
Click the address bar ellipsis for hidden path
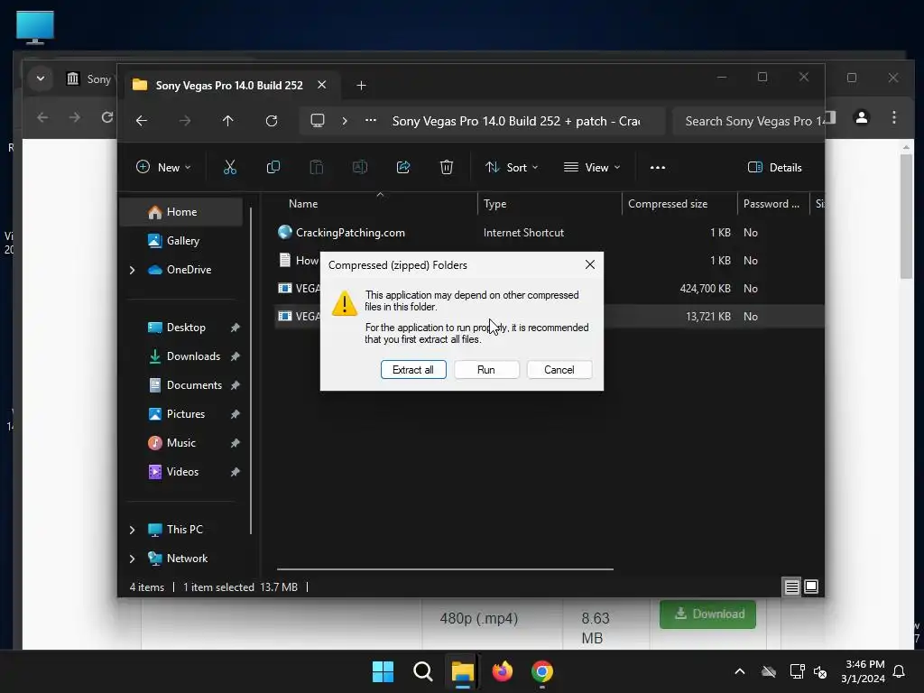pyautogui.click(x=371, y=121)
